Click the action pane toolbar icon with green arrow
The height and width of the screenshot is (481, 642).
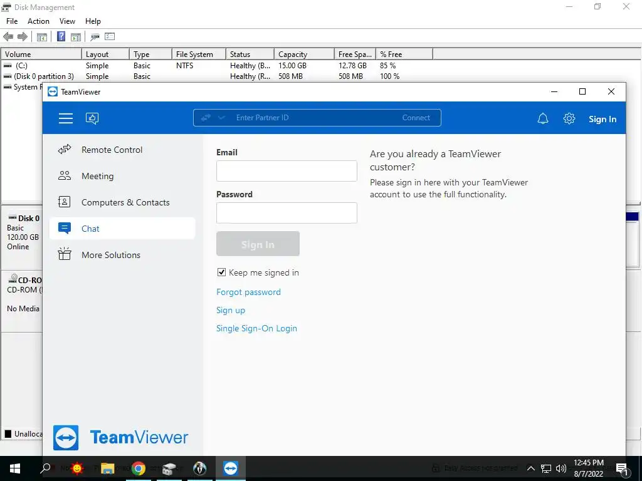[x=76, y=37]
